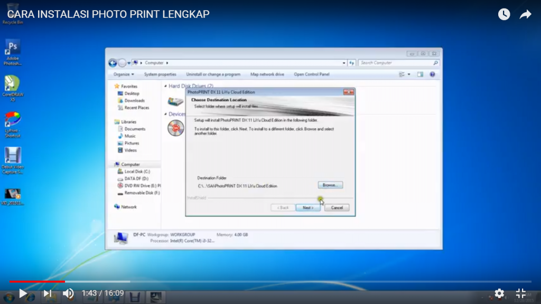
Task: Click Next in the PhotoPRINT installer
Action: 307,207
